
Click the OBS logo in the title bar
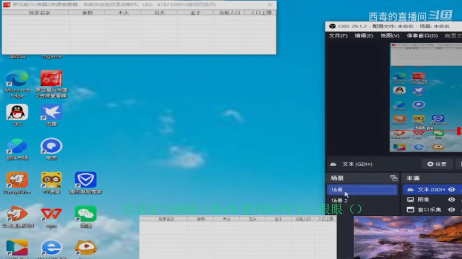click(x=333, y=26)
